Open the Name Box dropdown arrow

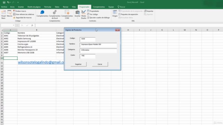point(14,25)
